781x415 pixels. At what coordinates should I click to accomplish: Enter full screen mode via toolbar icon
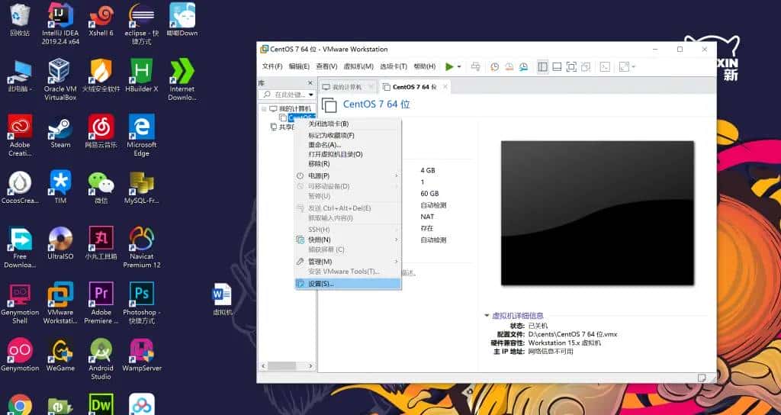[571, 67]
